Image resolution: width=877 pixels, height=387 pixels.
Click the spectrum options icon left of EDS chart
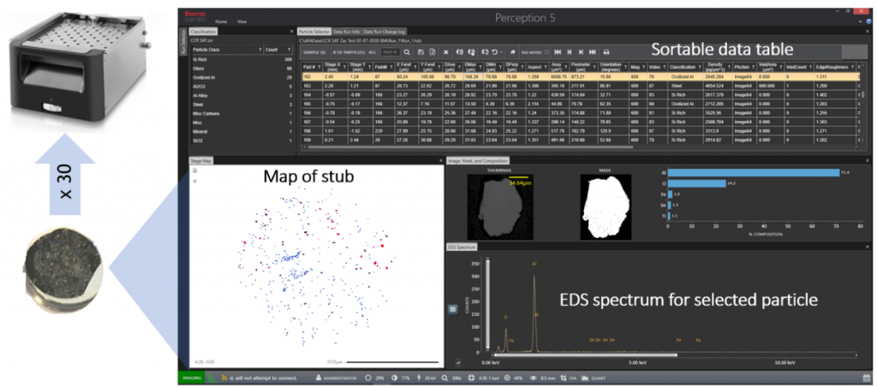point(452,309)
